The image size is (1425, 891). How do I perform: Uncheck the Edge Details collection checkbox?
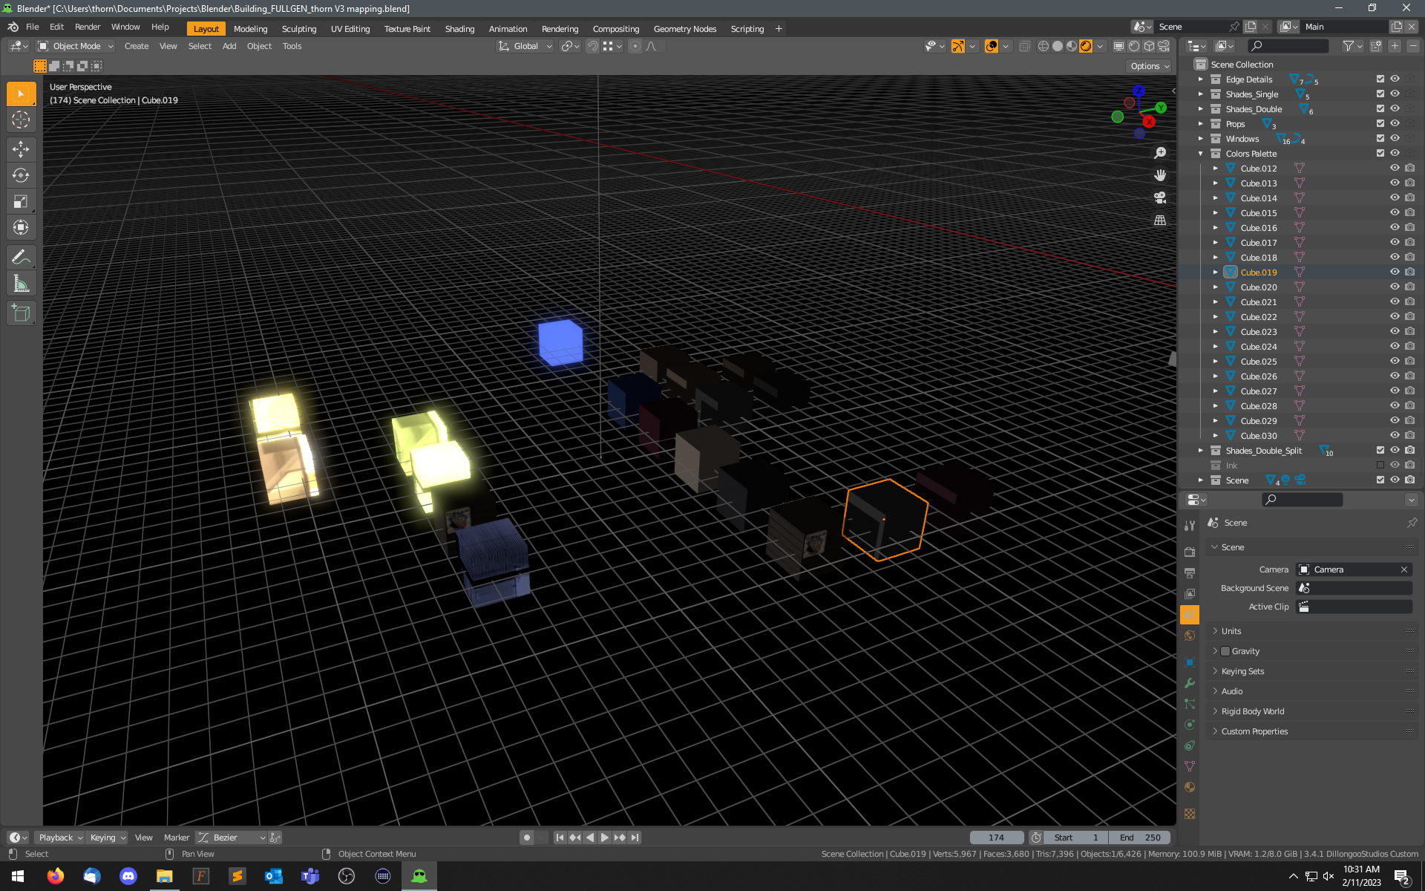[x=1380, y=79]
